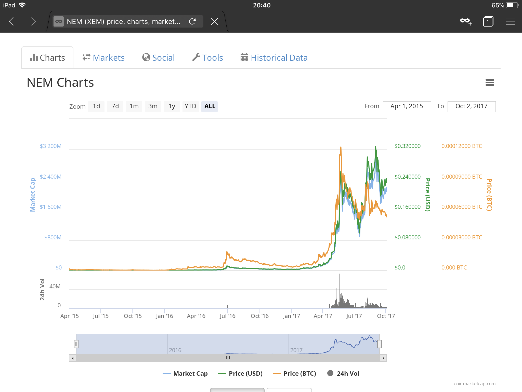Viewport: 522px width, 392px height.
Task: Click the 2016 label in the navigator
Action: point(175,350)
